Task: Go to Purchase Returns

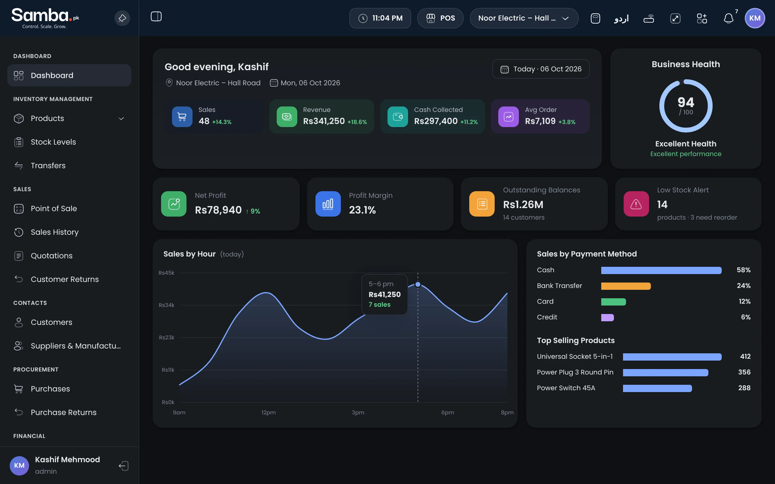Action: coord(69,412)
